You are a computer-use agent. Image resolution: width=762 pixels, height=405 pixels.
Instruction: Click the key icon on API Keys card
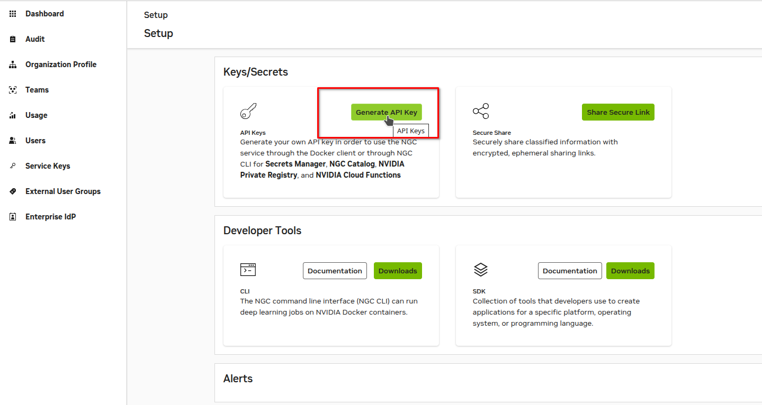point(248,111)
